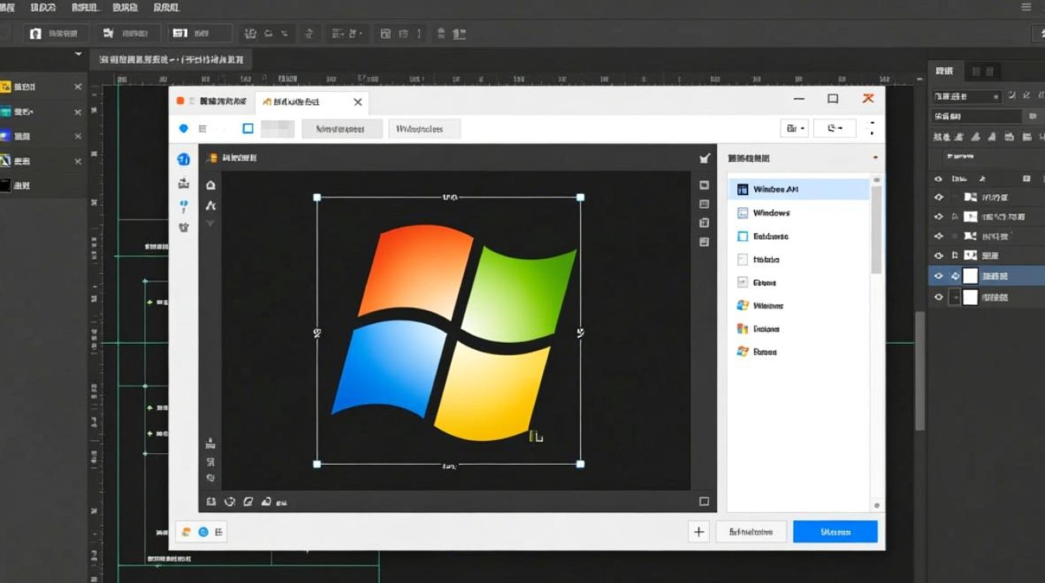Click the blue confirm button at the dialog bottom

[x=835, y=532]
